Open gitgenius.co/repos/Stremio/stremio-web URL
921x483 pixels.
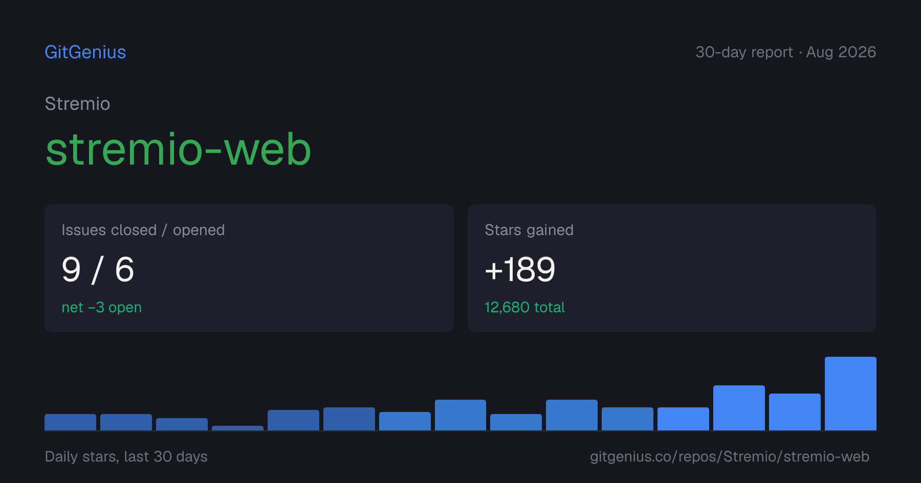tap(730, 456)
